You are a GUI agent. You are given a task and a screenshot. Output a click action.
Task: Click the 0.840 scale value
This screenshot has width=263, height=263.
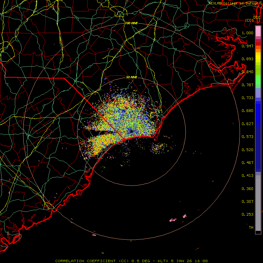pos(248,72)
